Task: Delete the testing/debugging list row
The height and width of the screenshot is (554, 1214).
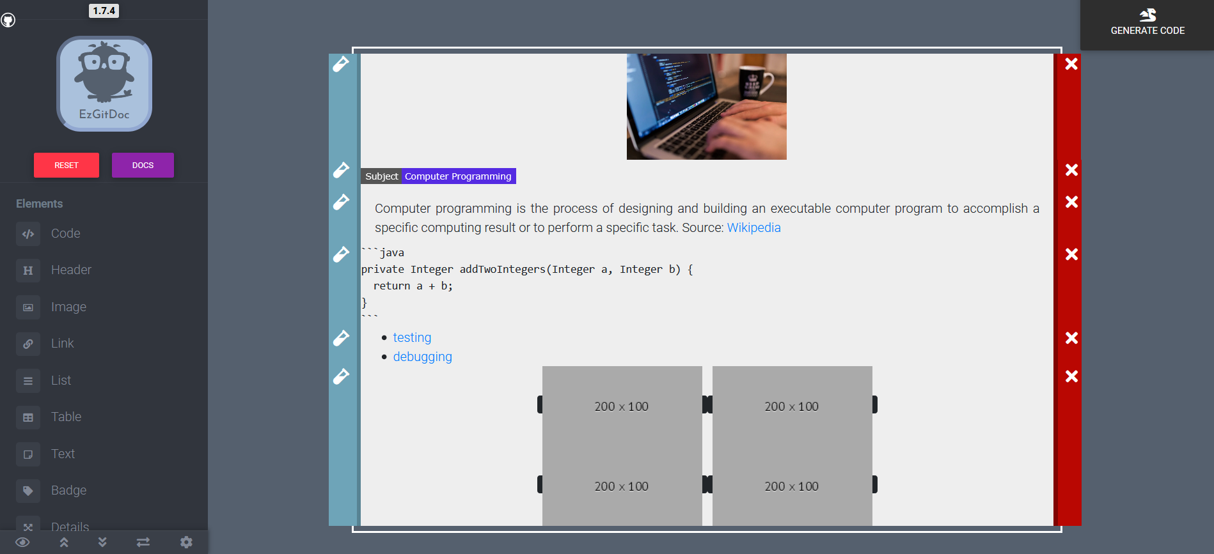Action: click(1071, 338)
